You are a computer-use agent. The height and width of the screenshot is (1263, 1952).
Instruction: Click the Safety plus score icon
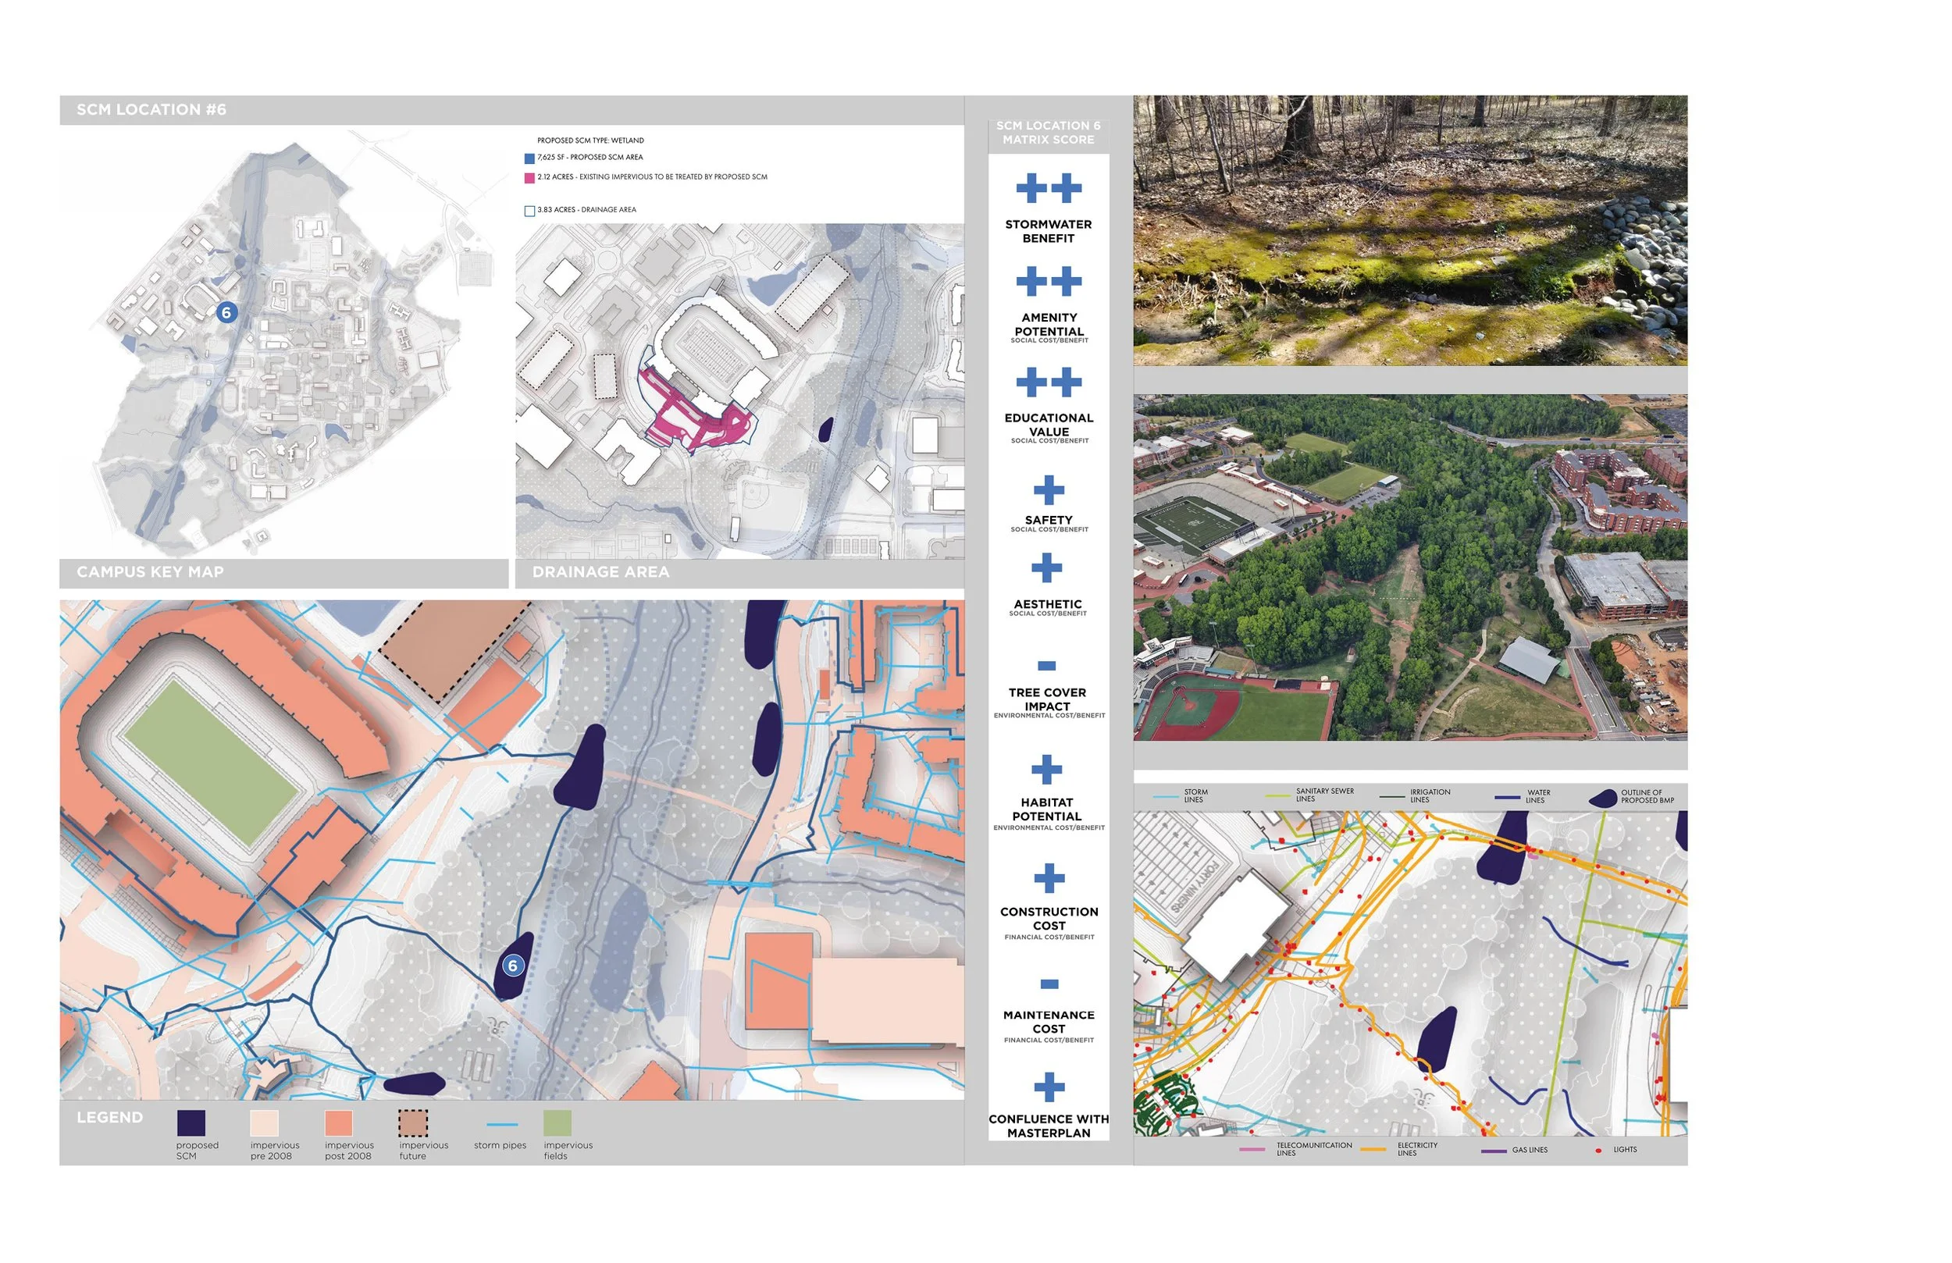click(x=1048, y=490)
